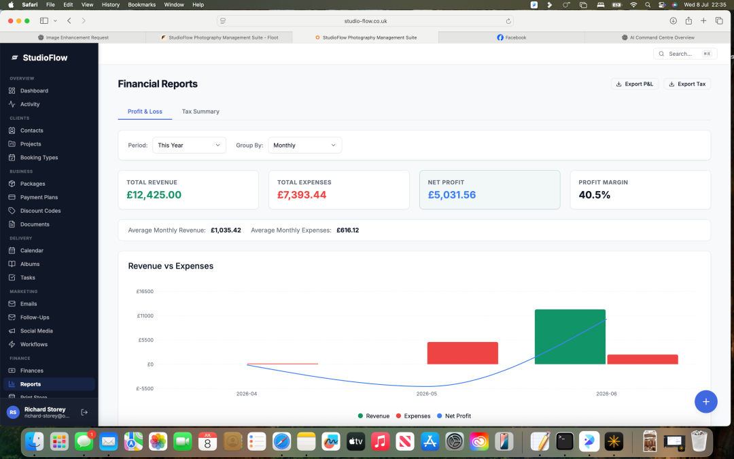Click the Profit Margin card
Screen dimensions: 734x459
pos(640,190)
